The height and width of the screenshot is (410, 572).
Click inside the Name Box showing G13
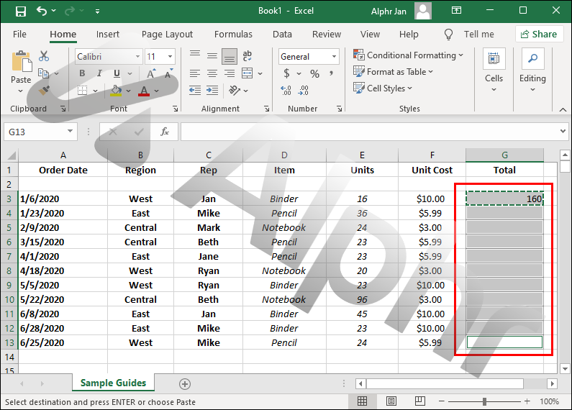pos(35,132)
